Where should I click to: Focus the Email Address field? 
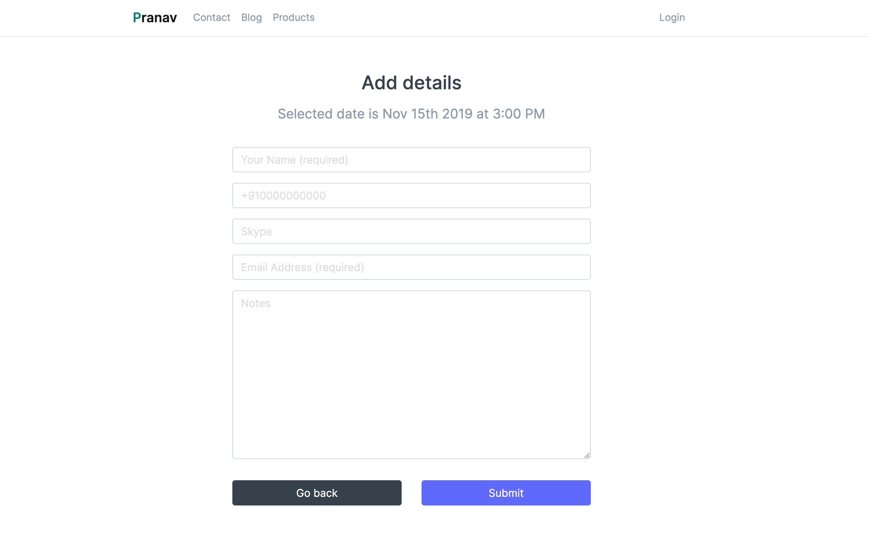click(411, 267)
